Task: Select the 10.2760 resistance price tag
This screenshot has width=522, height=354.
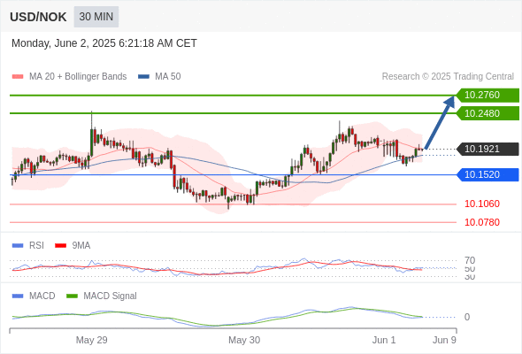Action: click(487, 96)
